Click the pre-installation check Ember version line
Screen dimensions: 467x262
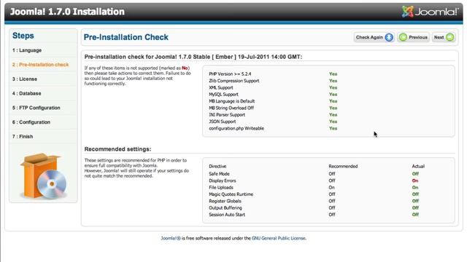[193, 57]
